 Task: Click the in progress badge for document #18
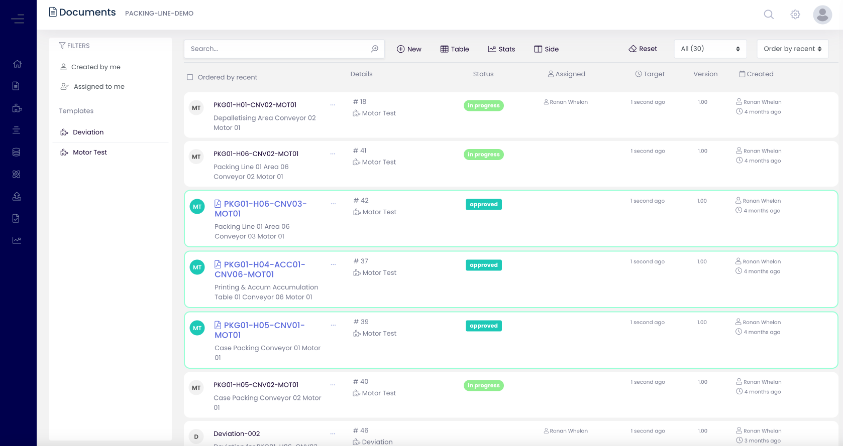coord(483,105)
